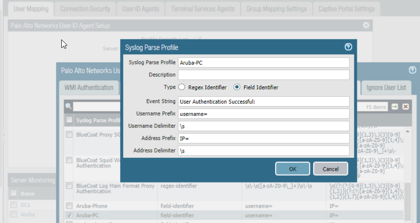
Task: Cancel the Syslog Parse Profile dialog
Action: 331,169
